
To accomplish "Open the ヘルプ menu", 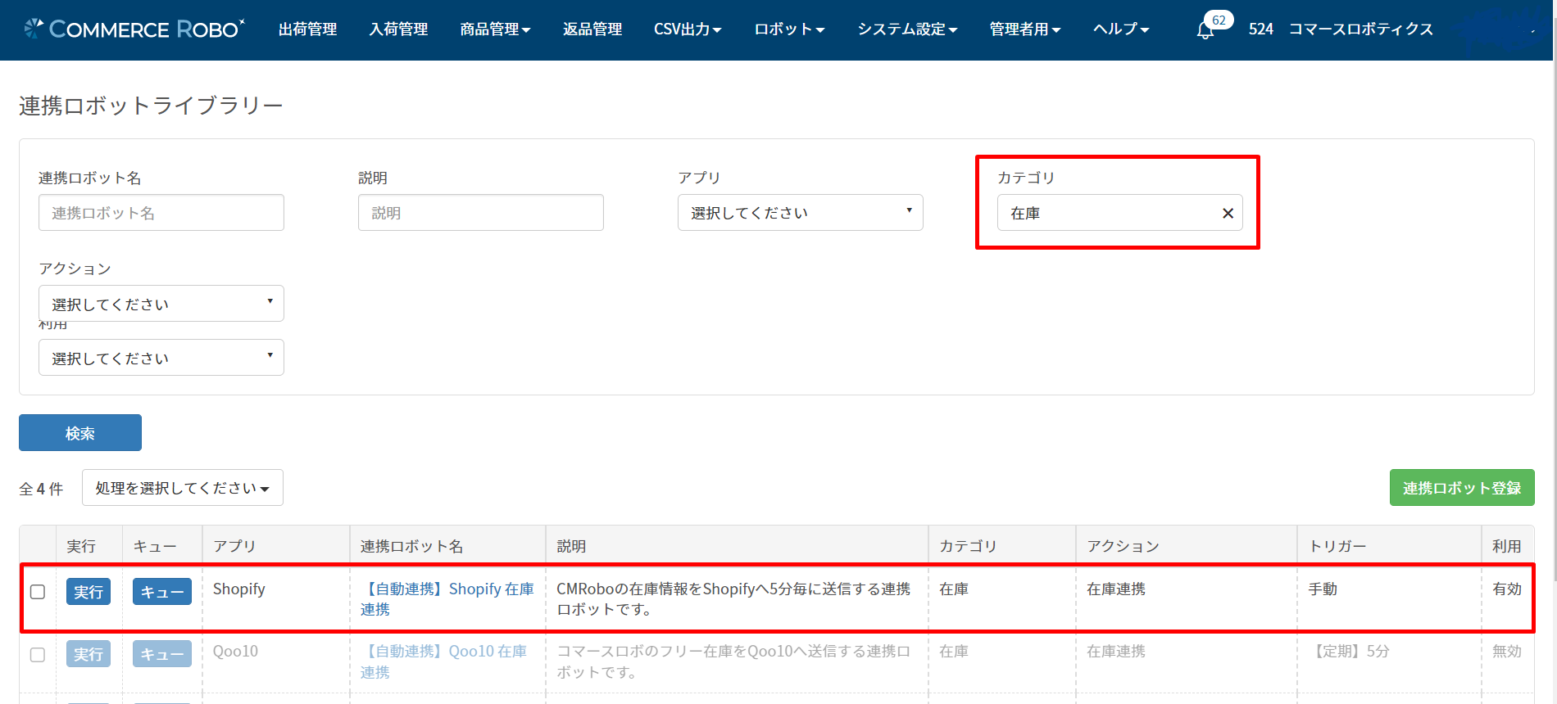I will coord(1121,29).
